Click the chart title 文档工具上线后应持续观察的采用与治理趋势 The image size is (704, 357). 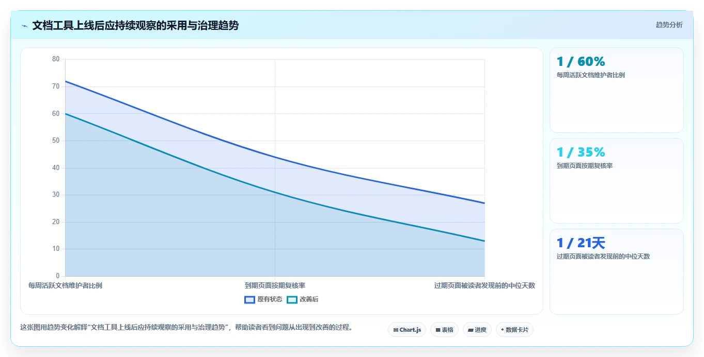coord(135,25)
